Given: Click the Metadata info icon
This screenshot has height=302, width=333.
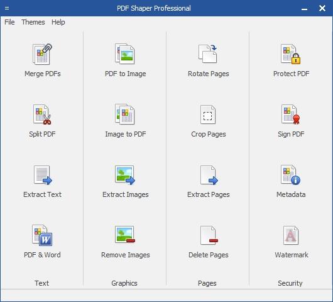Looking at the screenshot, I should (290, 175).
